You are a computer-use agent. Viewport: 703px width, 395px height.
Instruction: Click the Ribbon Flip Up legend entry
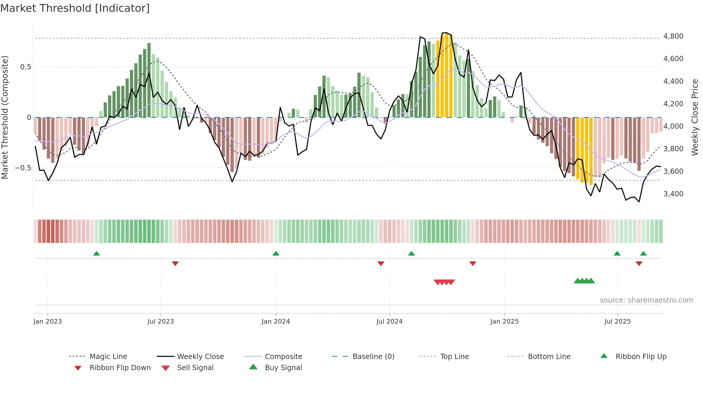(633, 356)
